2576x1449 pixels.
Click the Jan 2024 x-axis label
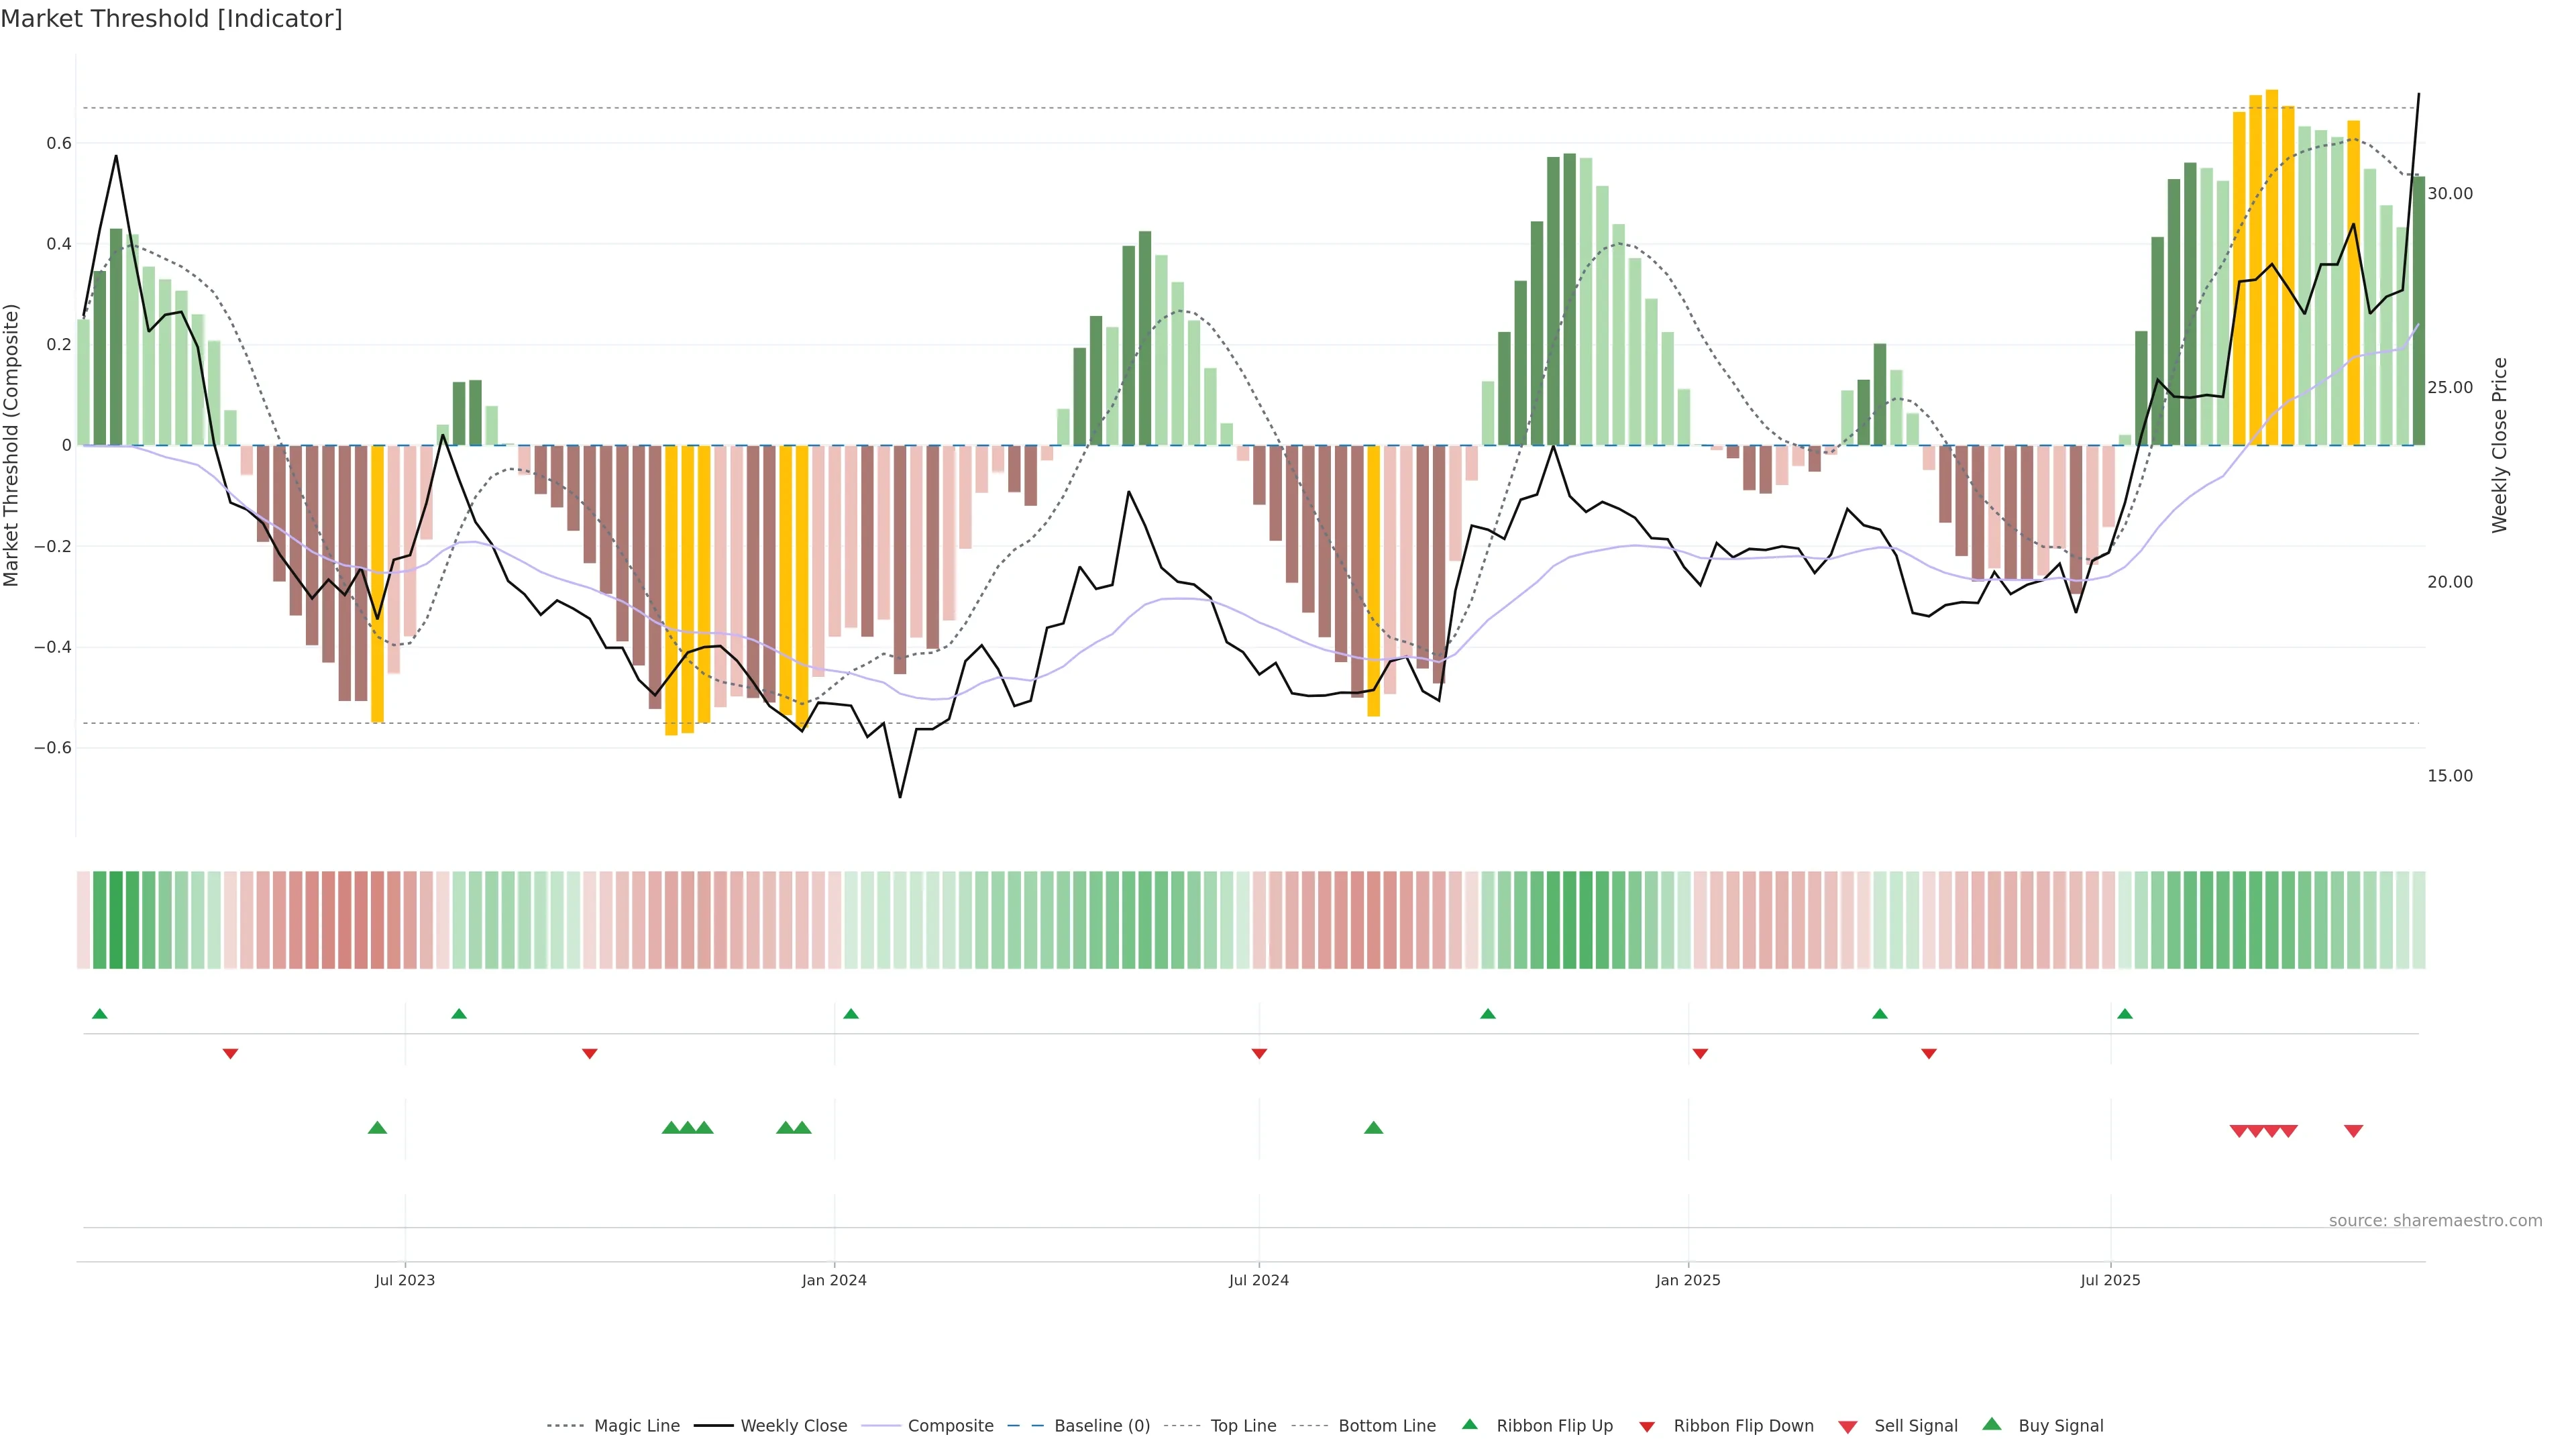pyautogui.click(x=834, y=1280)
